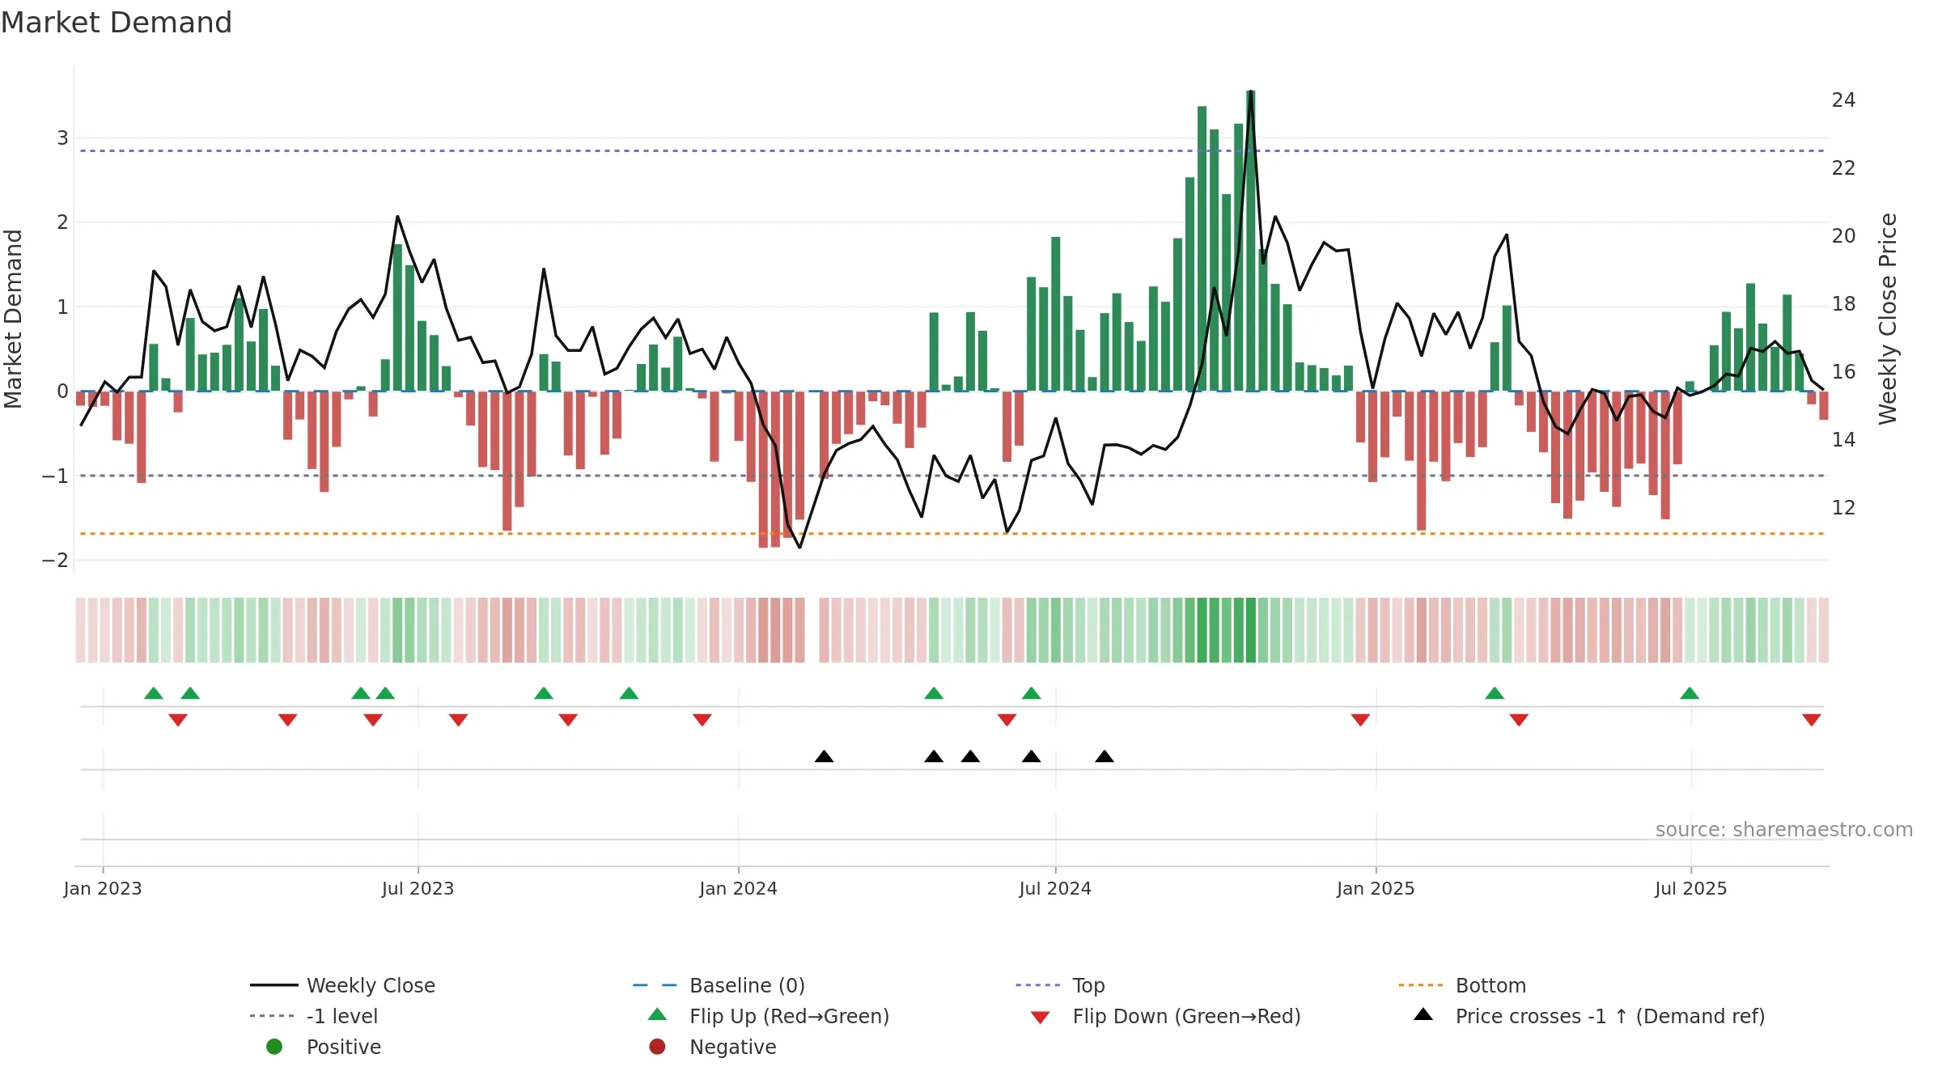
Task: Click the Flip Up marker just before Jul 2025
Action: point(1690,693)
